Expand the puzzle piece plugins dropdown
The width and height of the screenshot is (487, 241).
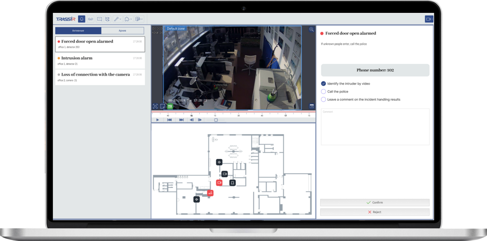128,19
